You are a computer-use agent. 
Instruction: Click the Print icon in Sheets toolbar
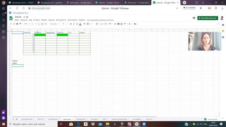[x=17, y=24]
